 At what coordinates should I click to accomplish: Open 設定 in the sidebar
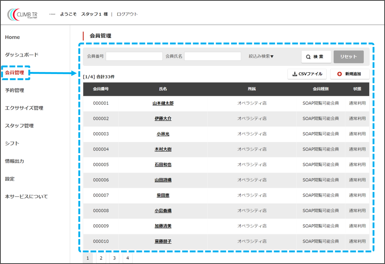pyautogui.click(x=10, y=179)
